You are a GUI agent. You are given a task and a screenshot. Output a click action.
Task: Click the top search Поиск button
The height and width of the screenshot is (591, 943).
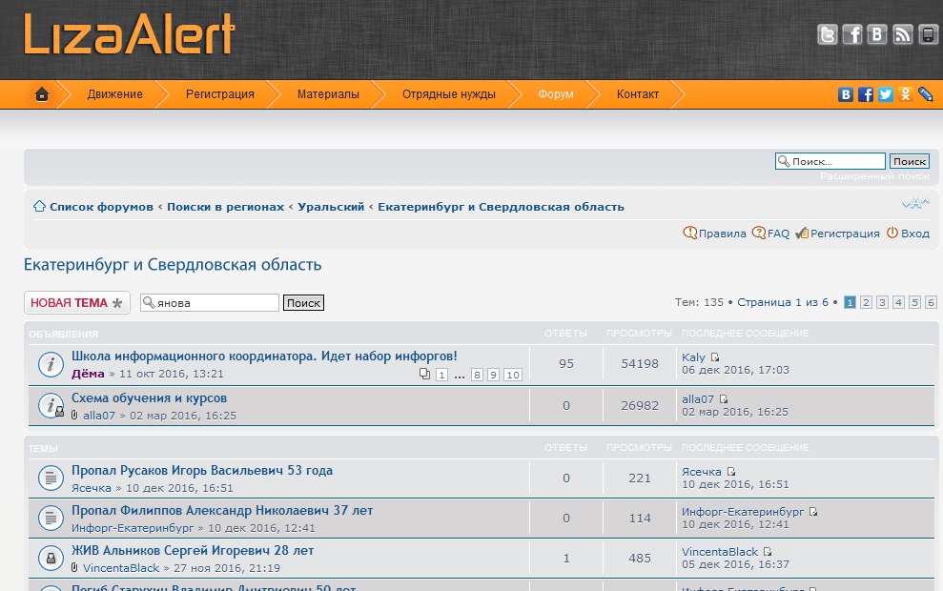tap(910, 161)
